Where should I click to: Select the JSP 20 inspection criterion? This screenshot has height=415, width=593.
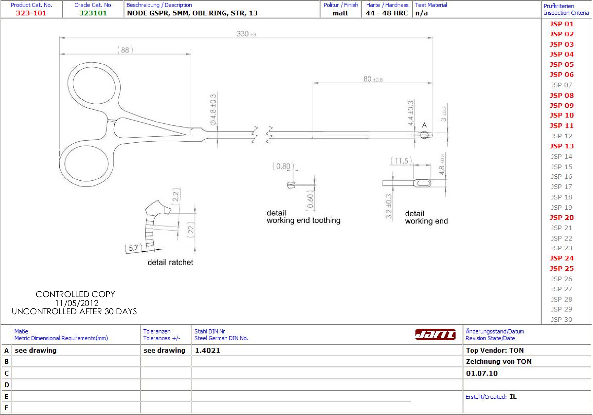[x=561, y=218]
